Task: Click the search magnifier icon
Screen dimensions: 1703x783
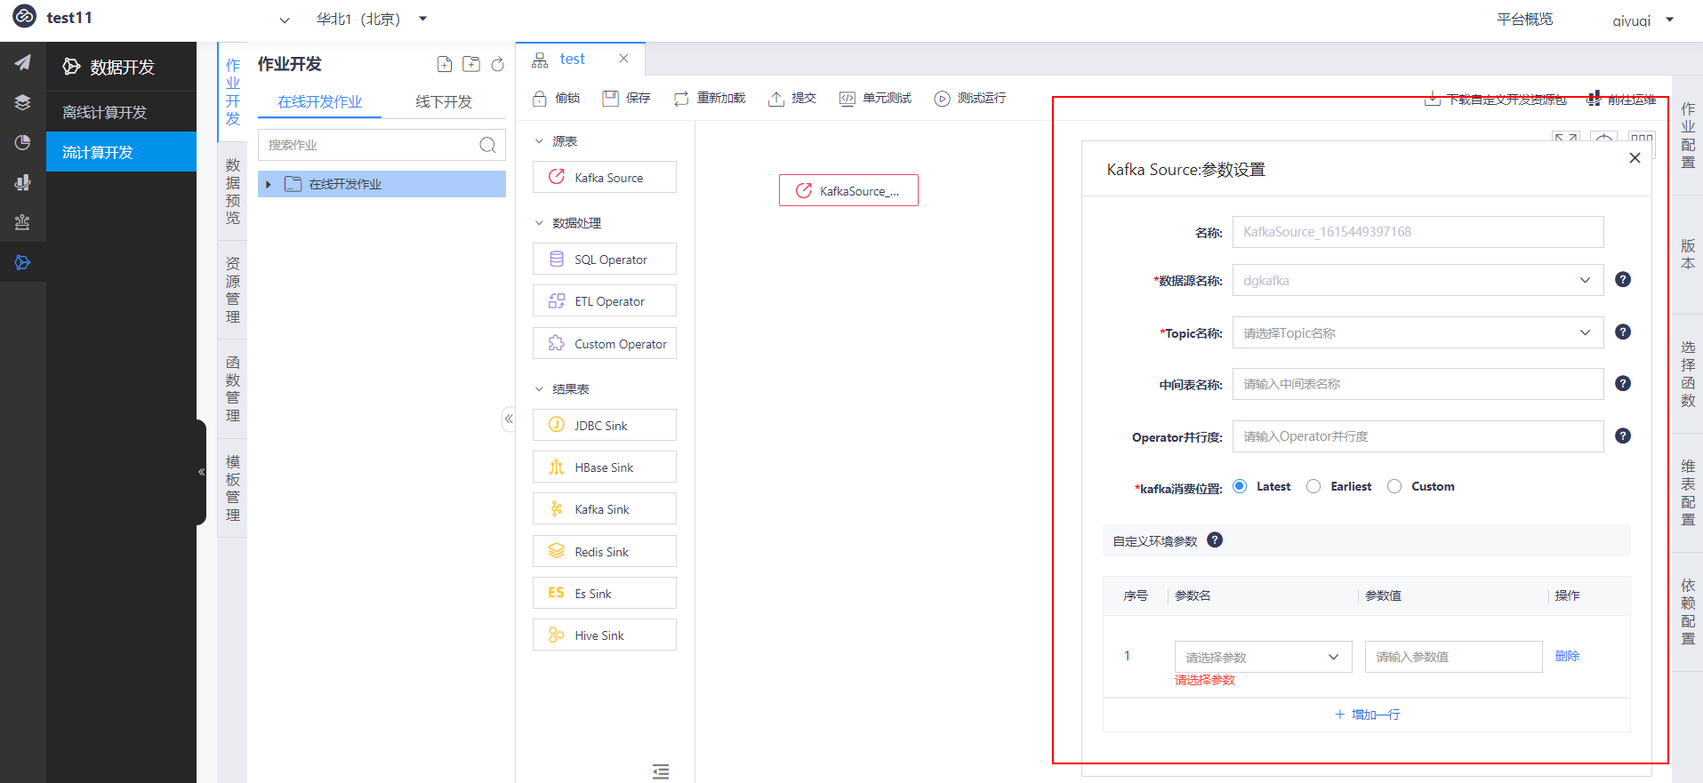Action: coord(487,145)
